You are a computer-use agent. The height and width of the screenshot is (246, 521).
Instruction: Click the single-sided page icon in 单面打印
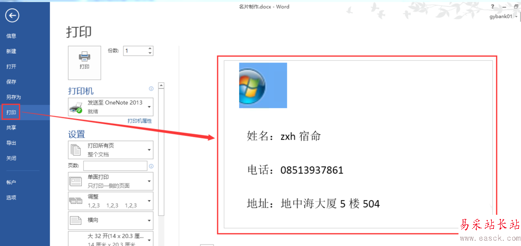(76, 181)
